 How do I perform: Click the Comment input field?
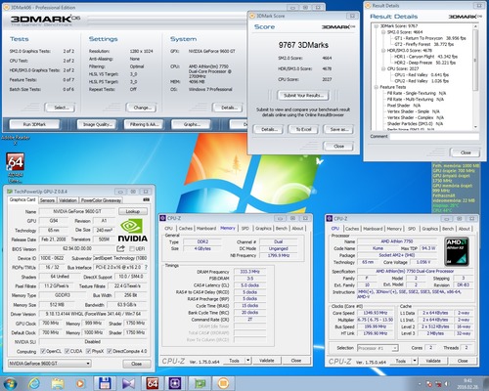click(434, 136)
